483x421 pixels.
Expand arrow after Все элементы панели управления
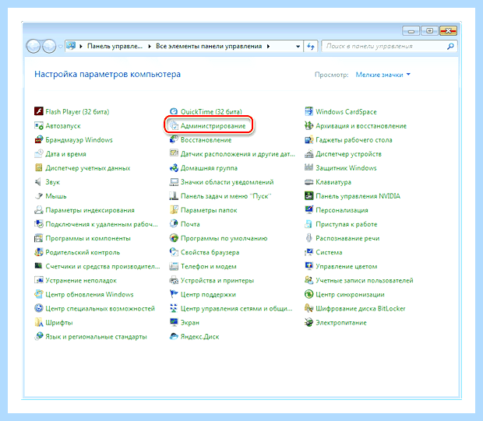click(x=268, y=46)
